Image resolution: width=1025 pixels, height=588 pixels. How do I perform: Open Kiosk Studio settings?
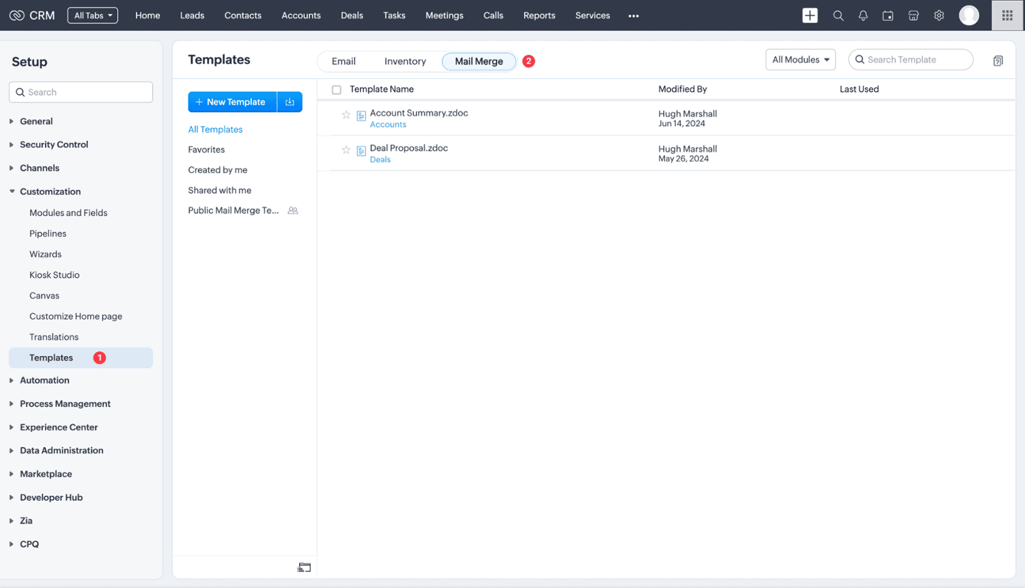(54, 275)
